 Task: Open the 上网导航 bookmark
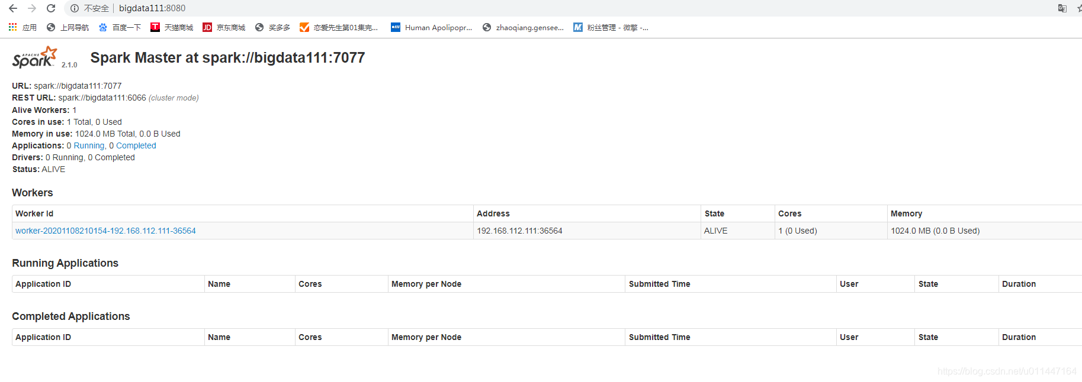click(x=68, y=27)
